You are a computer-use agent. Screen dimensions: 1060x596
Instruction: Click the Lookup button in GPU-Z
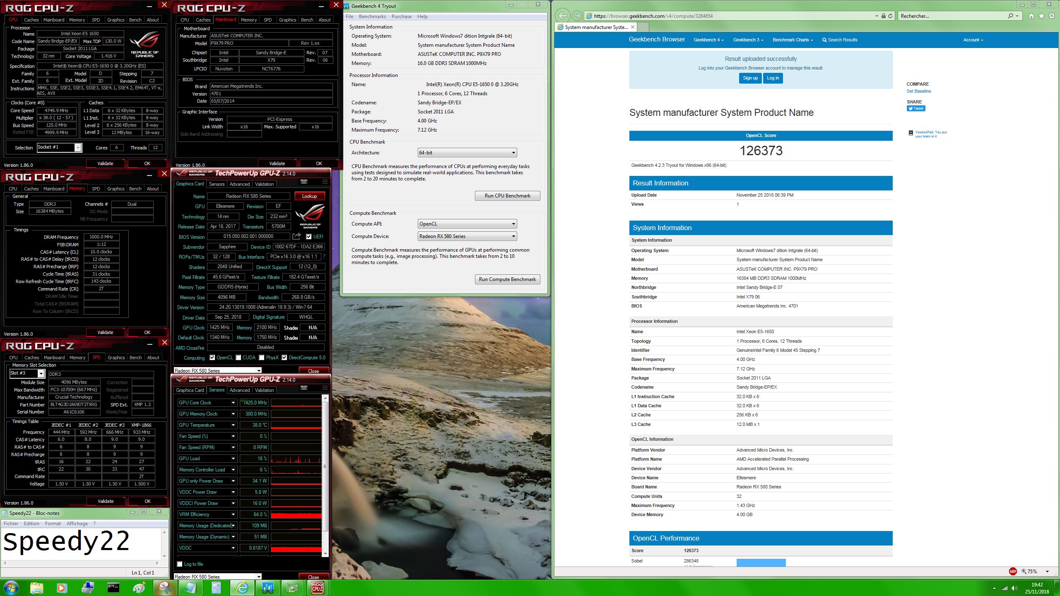tap(309, 196)
